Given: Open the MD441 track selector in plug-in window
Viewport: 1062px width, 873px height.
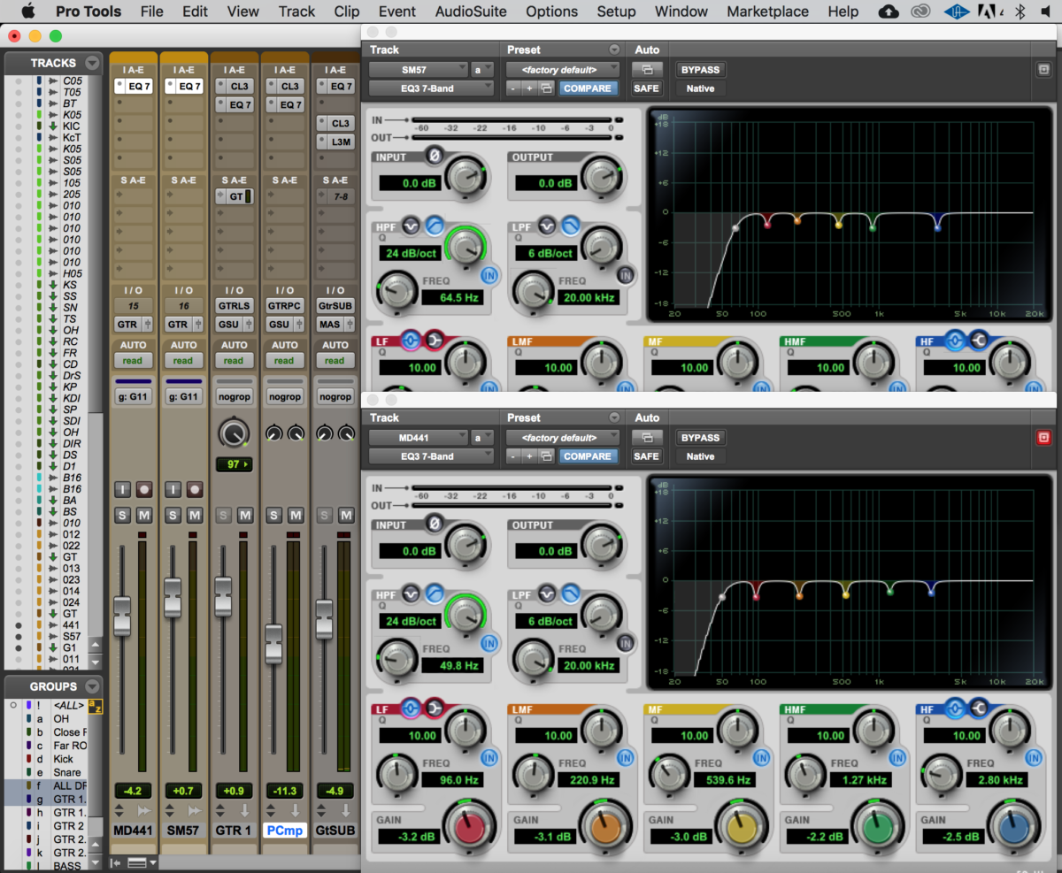Looking at the screenshot, I should tap(419, 438).
